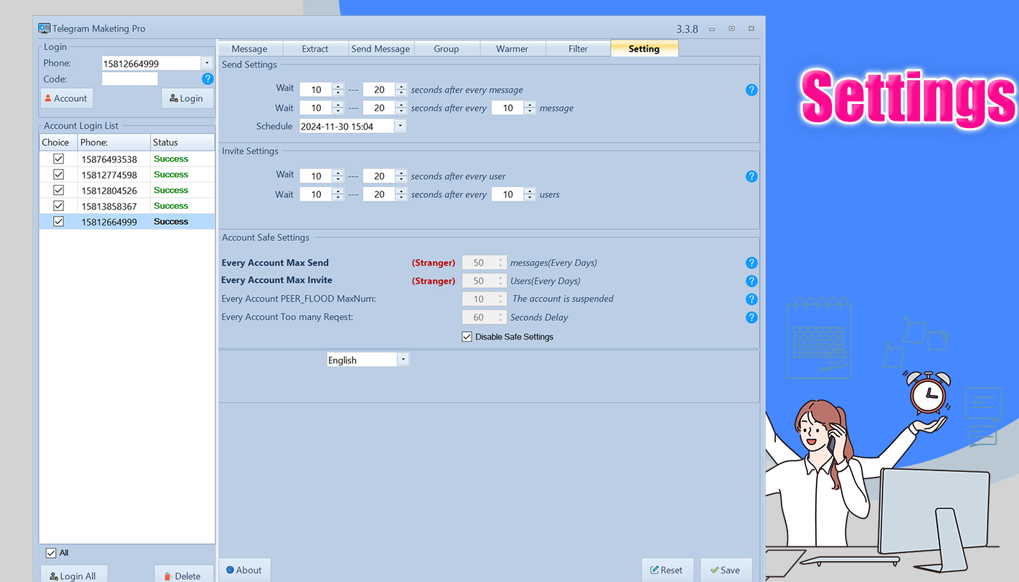Select phone number 15876493538 in account list
This screenshot has height=582, width=1019.
point(109,159)
